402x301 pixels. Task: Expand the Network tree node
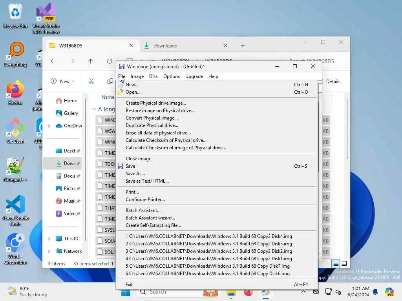pos(49,251)
